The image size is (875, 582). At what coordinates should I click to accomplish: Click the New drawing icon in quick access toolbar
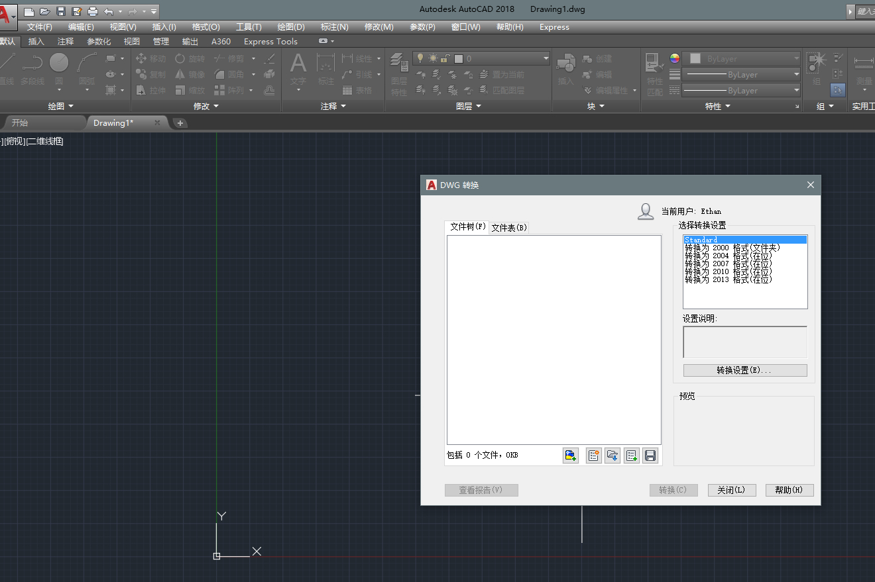[x=29, y=11]
